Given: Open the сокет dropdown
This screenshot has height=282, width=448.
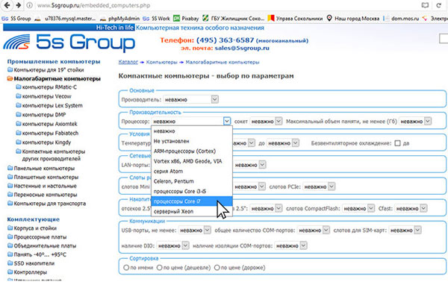Looking at the screenshot, I should coord(266,122).
